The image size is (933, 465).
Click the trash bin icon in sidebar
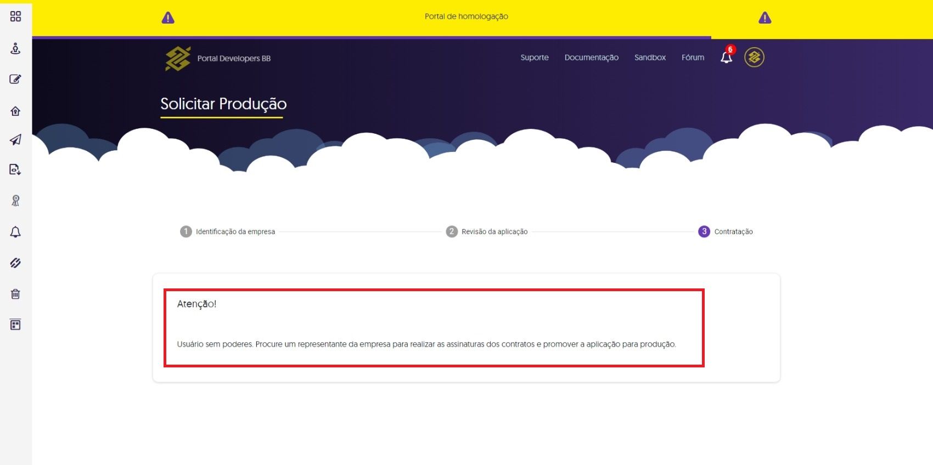pos(15,294)
